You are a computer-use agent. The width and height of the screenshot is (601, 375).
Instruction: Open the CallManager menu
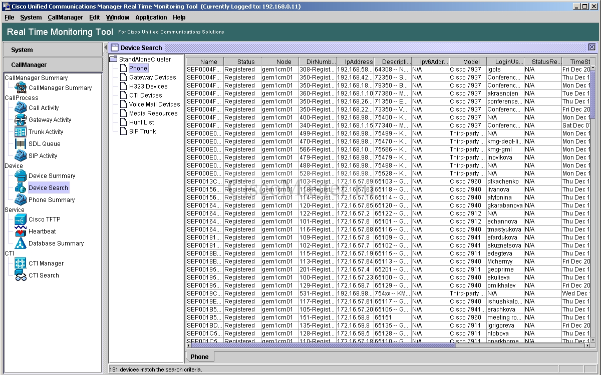[66, 17]
